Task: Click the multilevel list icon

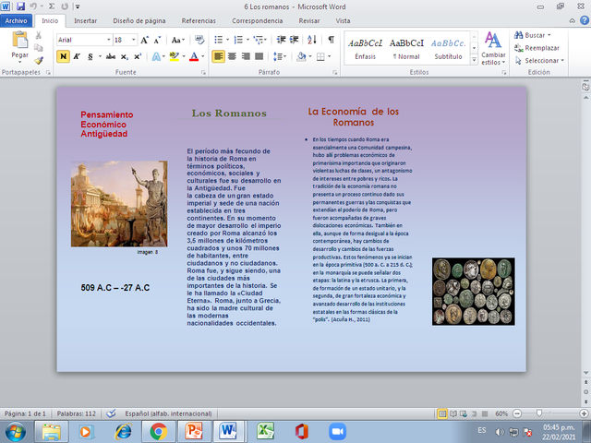Action: pos(258,40)
